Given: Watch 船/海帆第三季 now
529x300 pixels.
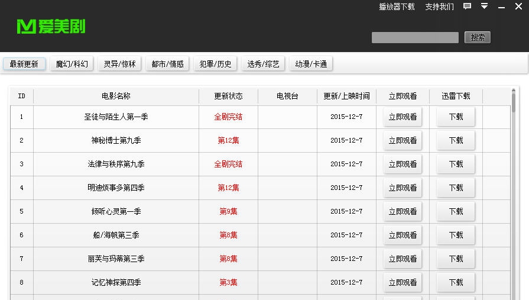Looking at the screenshot, I should [403, 235].
